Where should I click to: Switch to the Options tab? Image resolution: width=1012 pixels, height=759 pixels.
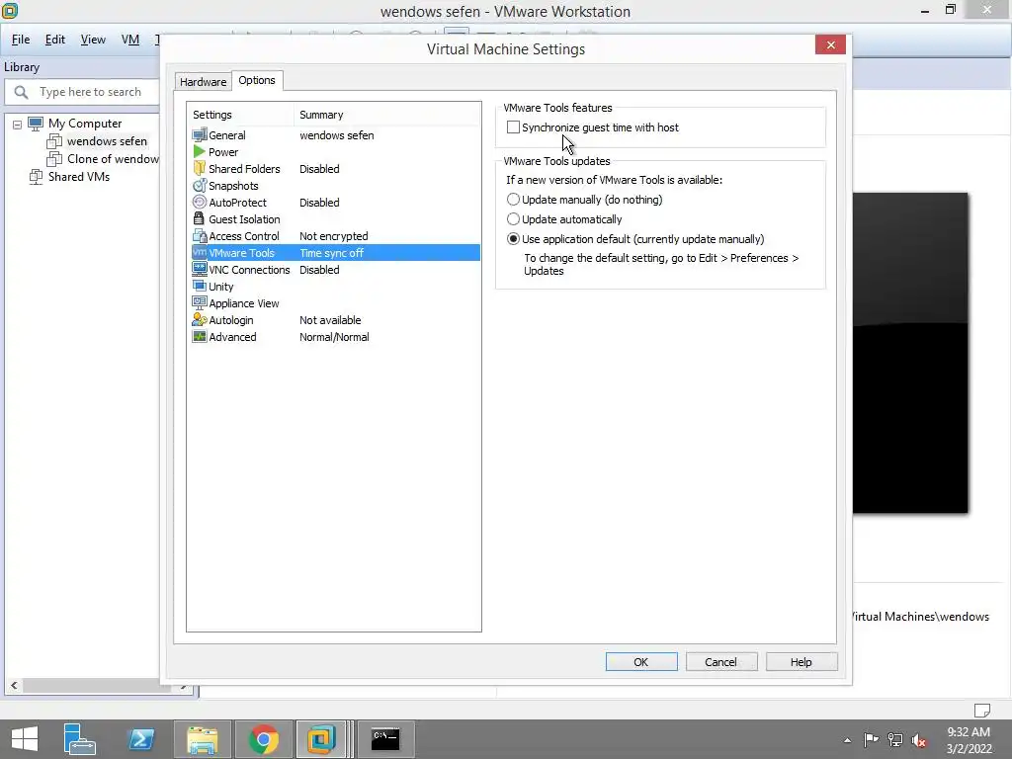click(x=257, y=80)
